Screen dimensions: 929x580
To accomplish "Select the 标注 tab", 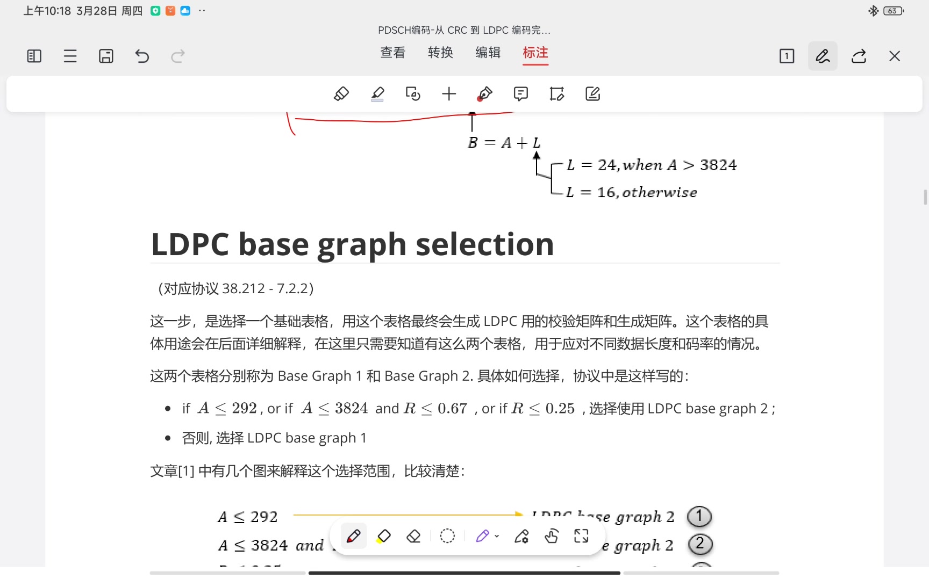I will [535, 53].
